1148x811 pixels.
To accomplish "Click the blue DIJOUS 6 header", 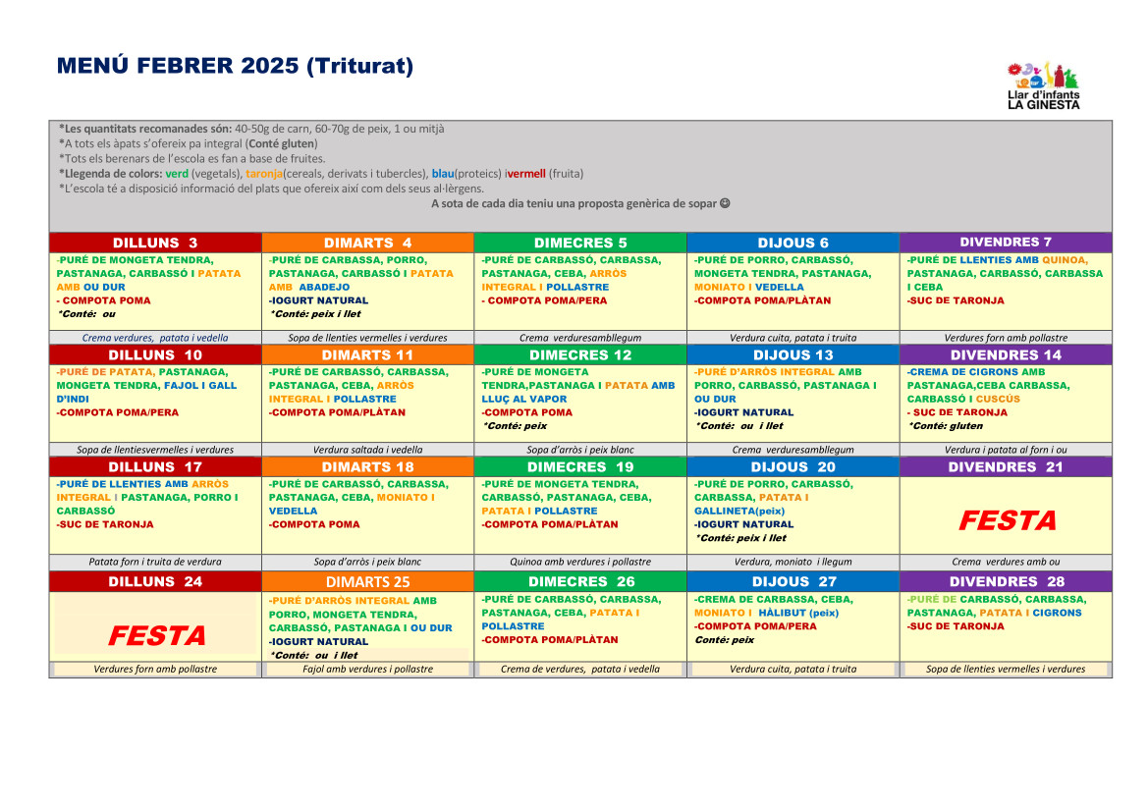I will point(793,243).
